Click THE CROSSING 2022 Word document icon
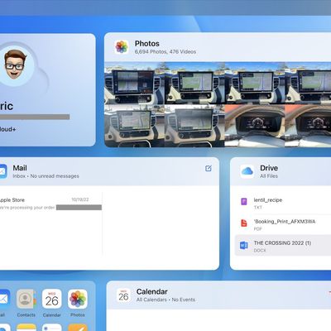Image resolution: width=331 pixels, height=331 pixels. [244, 245]
